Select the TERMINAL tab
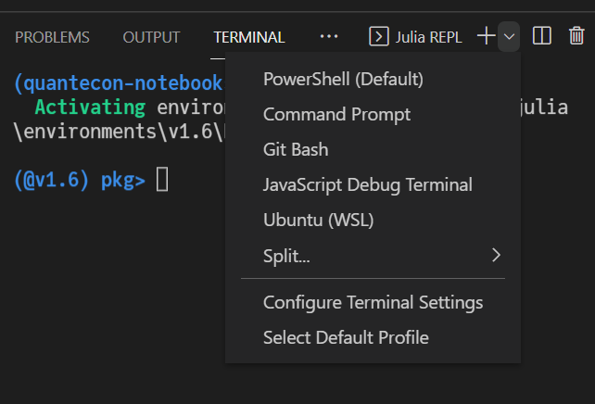Screen dimensions: 595x404 (248, 37)
